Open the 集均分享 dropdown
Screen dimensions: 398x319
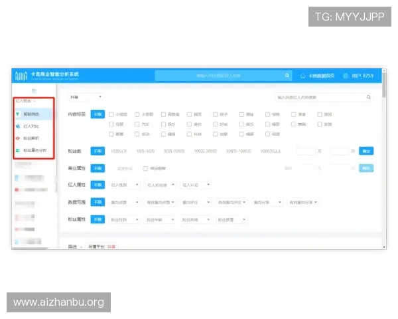(x=267, y=203)
